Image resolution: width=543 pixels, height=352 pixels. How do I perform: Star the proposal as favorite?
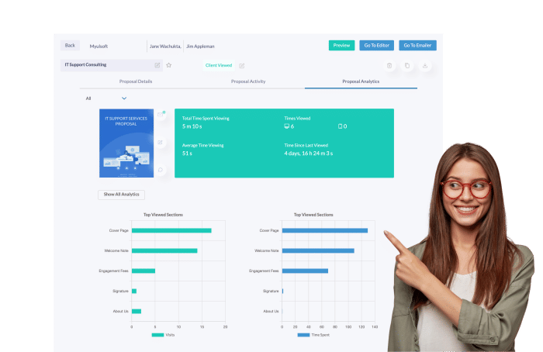pyautogui.click(x=169, y=65)
